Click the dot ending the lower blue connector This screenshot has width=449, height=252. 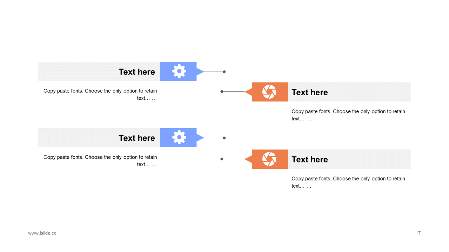pyautogui.click(x=224, y=138)
